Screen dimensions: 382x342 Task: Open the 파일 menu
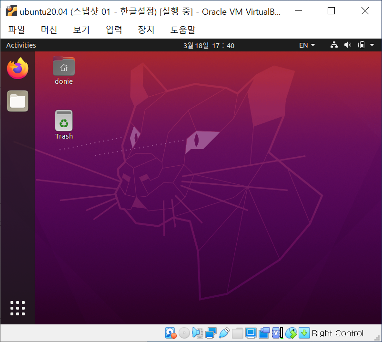[x=17, y=30]
